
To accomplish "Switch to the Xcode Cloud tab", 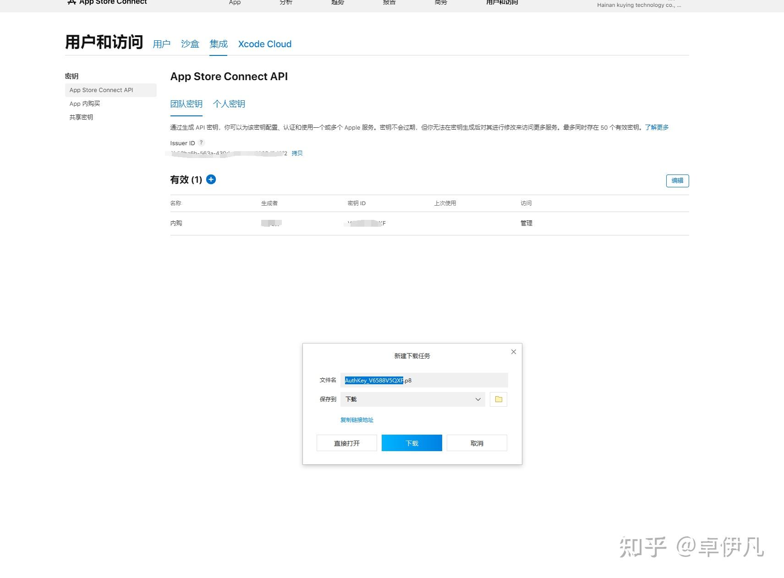I will (264, 44).
